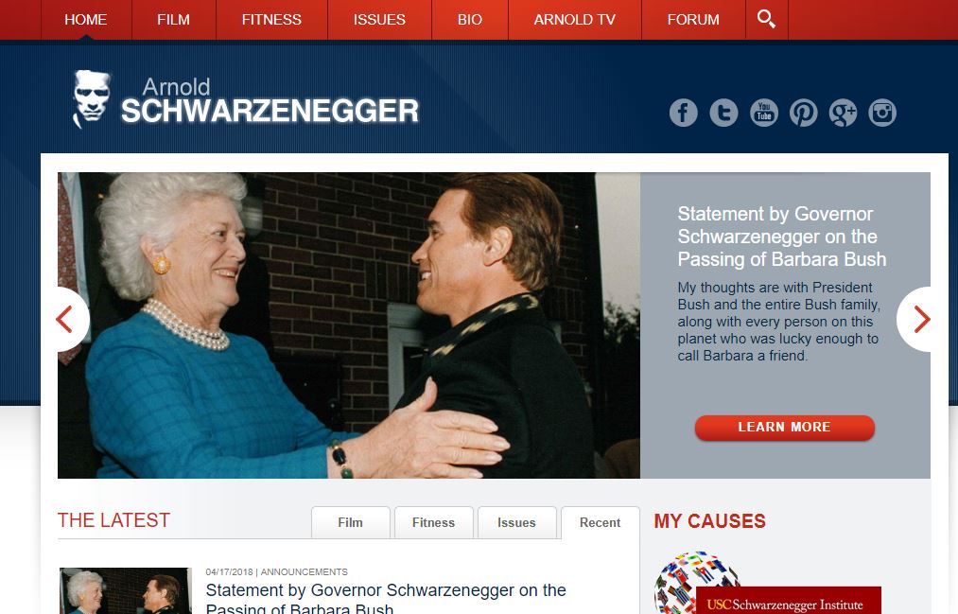Advance to next slide arrow
The width and height of the screenshot is (958, 614).
[x=917, y=319]
